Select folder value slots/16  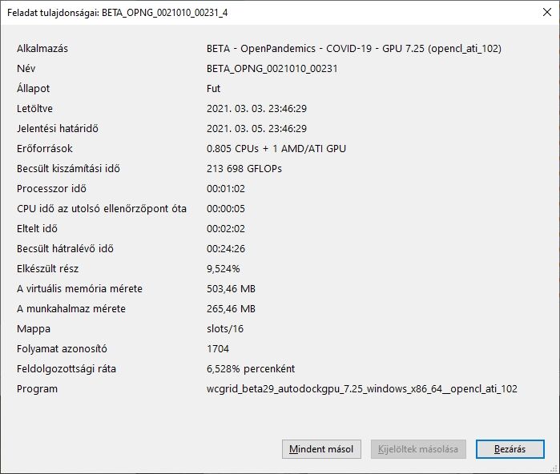pyautogui.click(x=225, y=328)
